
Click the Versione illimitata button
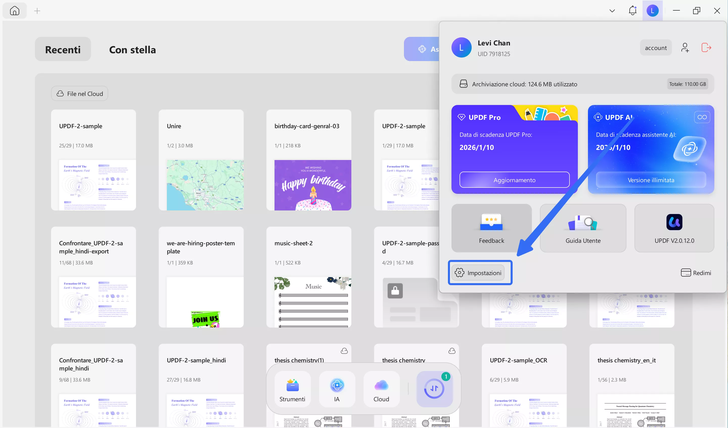[x=651, y=180]
